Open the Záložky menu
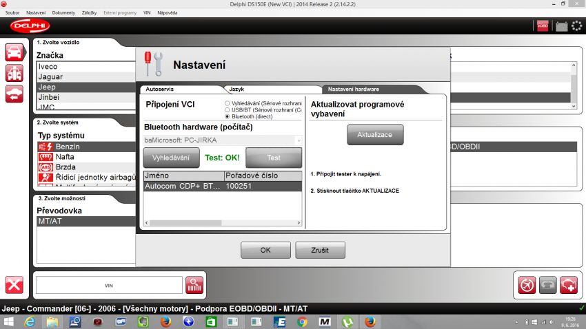The height and width of the screenshot is (329, 586). (x=90, y=12)
